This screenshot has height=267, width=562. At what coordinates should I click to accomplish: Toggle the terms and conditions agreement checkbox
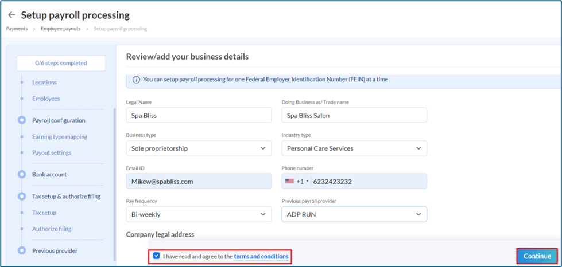click(156, 256)
